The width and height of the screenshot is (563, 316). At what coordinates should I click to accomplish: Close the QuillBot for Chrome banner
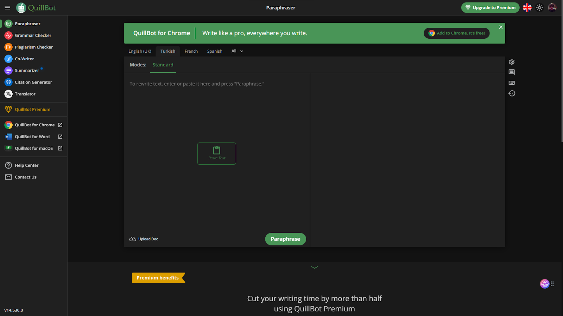tap(501, 27)
